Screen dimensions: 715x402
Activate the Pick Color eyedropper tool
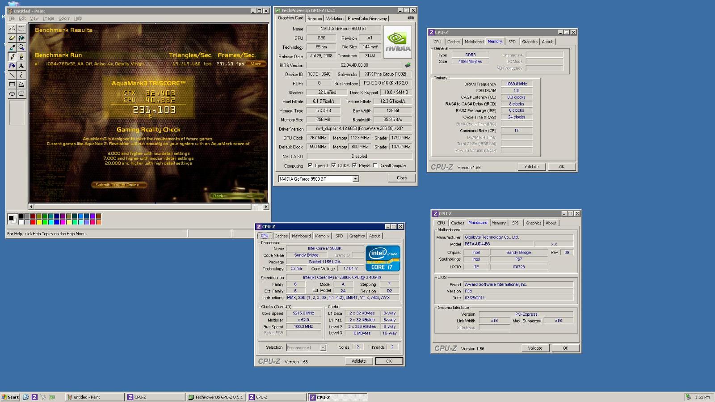pyautogui.click(x=12, y=47)
